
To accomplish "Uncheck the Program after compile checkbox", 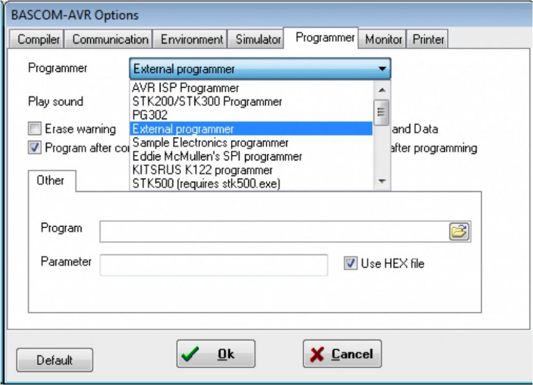I will pos(35,148).
